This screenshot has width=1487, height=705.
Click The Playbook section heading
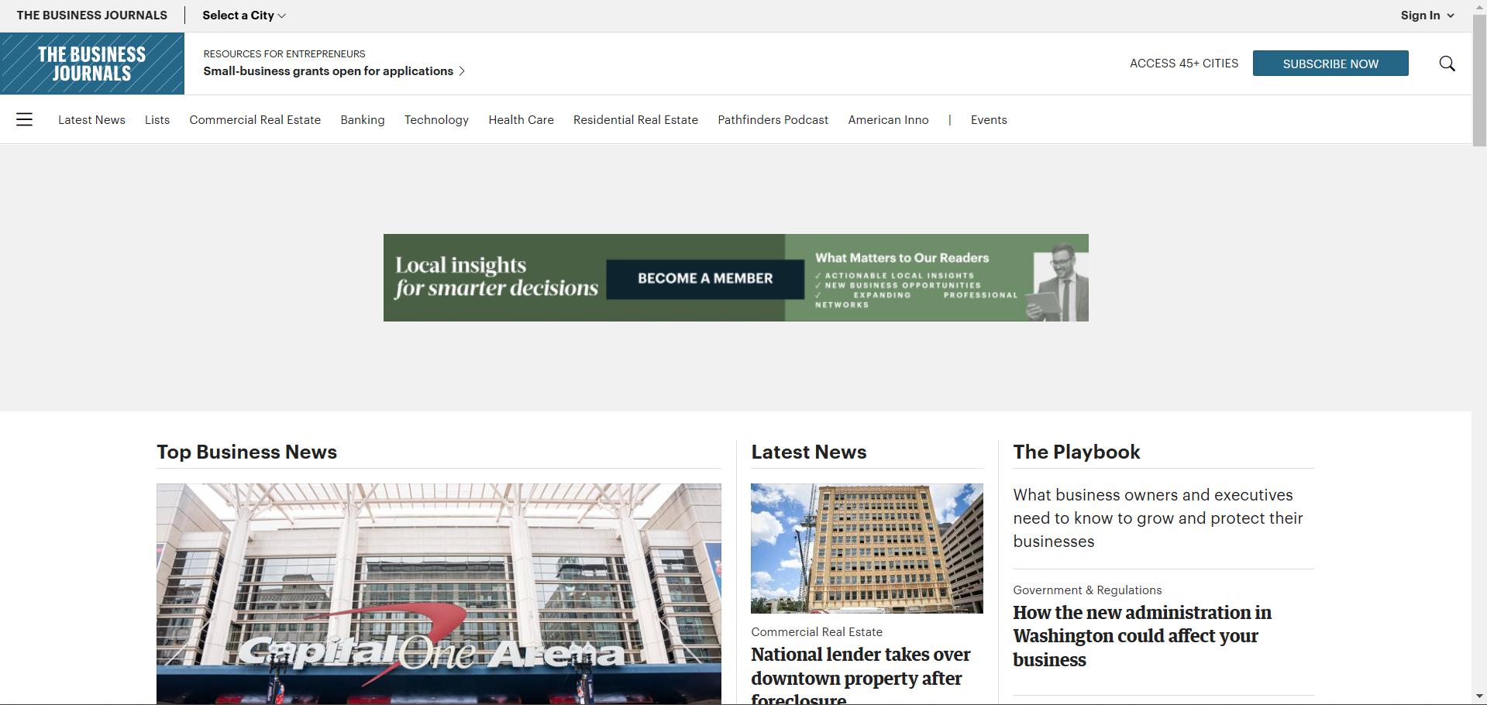(1076, 452)
